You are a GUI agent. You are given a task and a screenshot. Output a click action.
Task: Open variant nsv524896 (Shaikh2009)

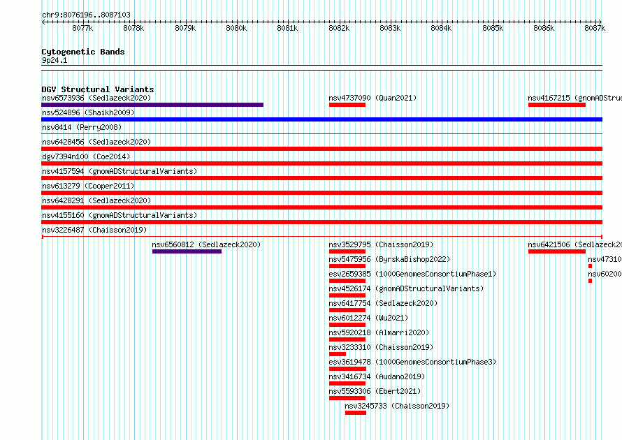coord(88,112)
